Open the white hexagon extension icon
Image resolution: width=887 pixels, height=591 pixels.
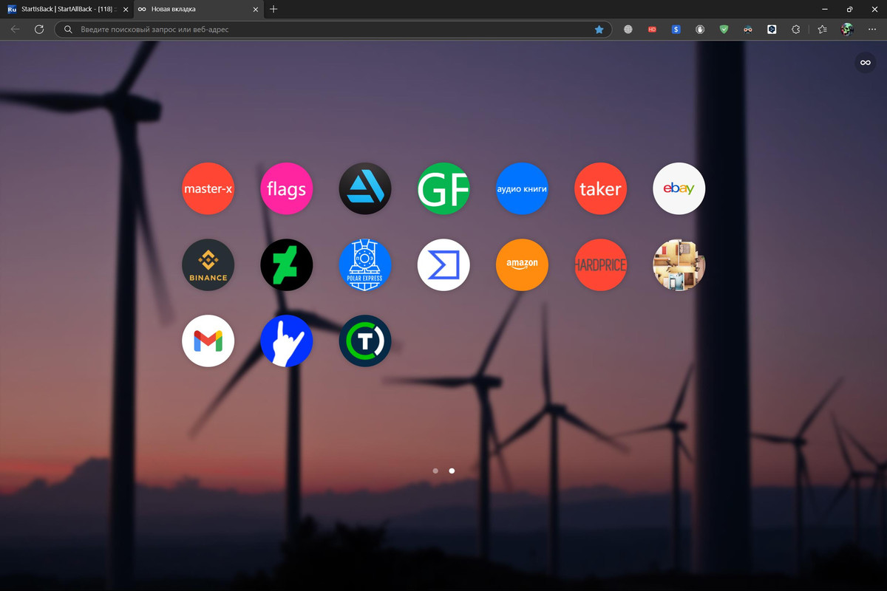coord(772,30)
